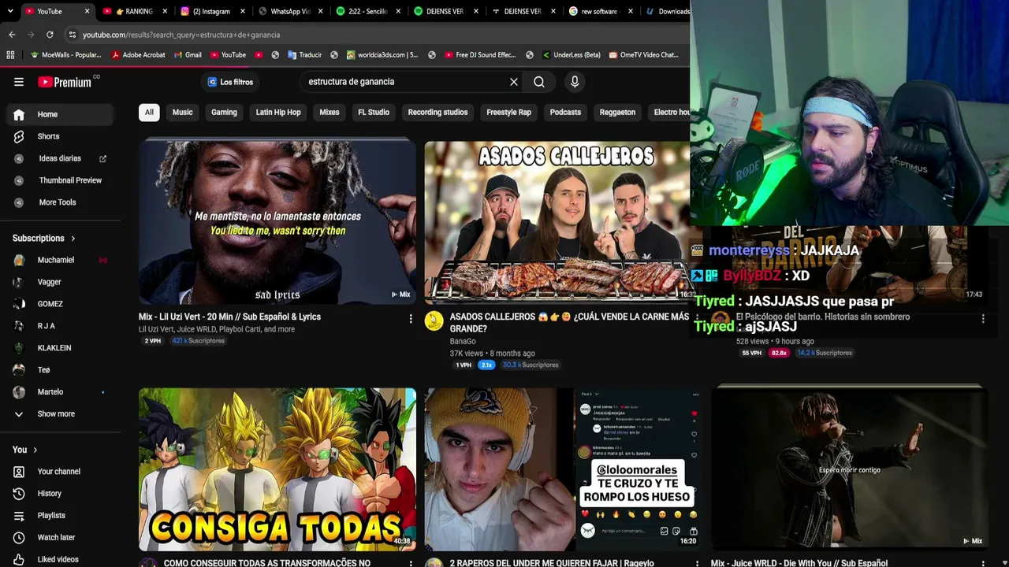Expand the You section chevron
Viewport: 1009px width, 567px height.
[35, 450]
